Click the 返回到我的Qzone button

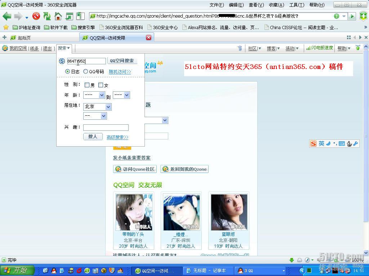(x=184, y=169)
